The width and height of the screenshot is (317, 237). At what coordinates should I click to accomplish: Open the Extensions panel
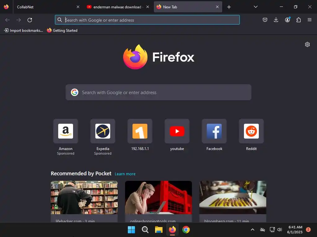(298, 20)
